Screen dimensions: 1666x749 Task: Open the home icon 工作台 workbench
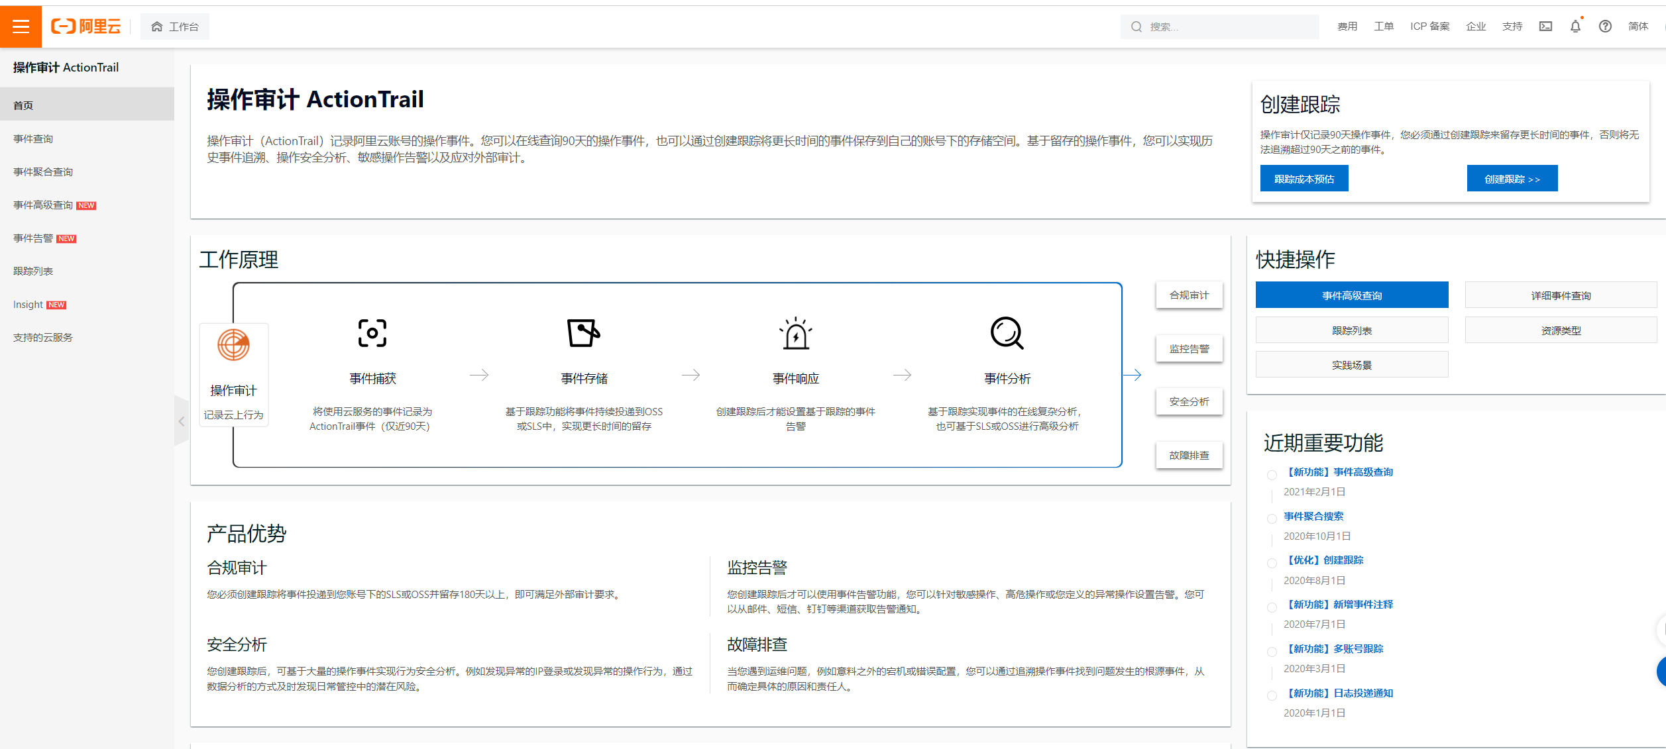[175, 26]
